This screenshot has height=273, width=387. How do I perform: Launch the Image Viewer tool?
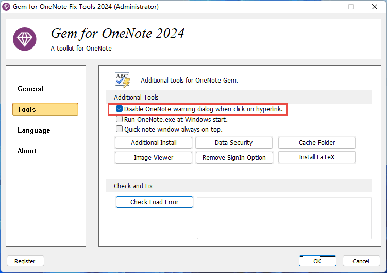click(x=154, y=157)
